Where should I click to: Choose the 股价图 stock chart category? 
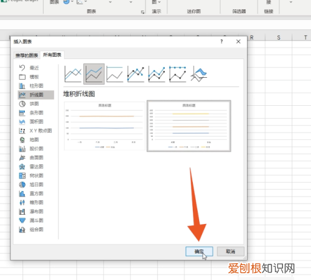[x=35, y=149]
